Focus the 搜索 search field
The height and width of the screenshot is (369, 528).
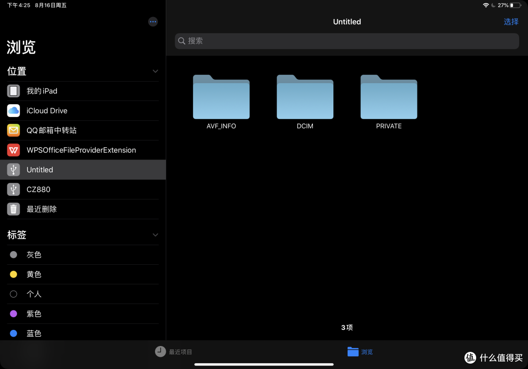point(347,41)
